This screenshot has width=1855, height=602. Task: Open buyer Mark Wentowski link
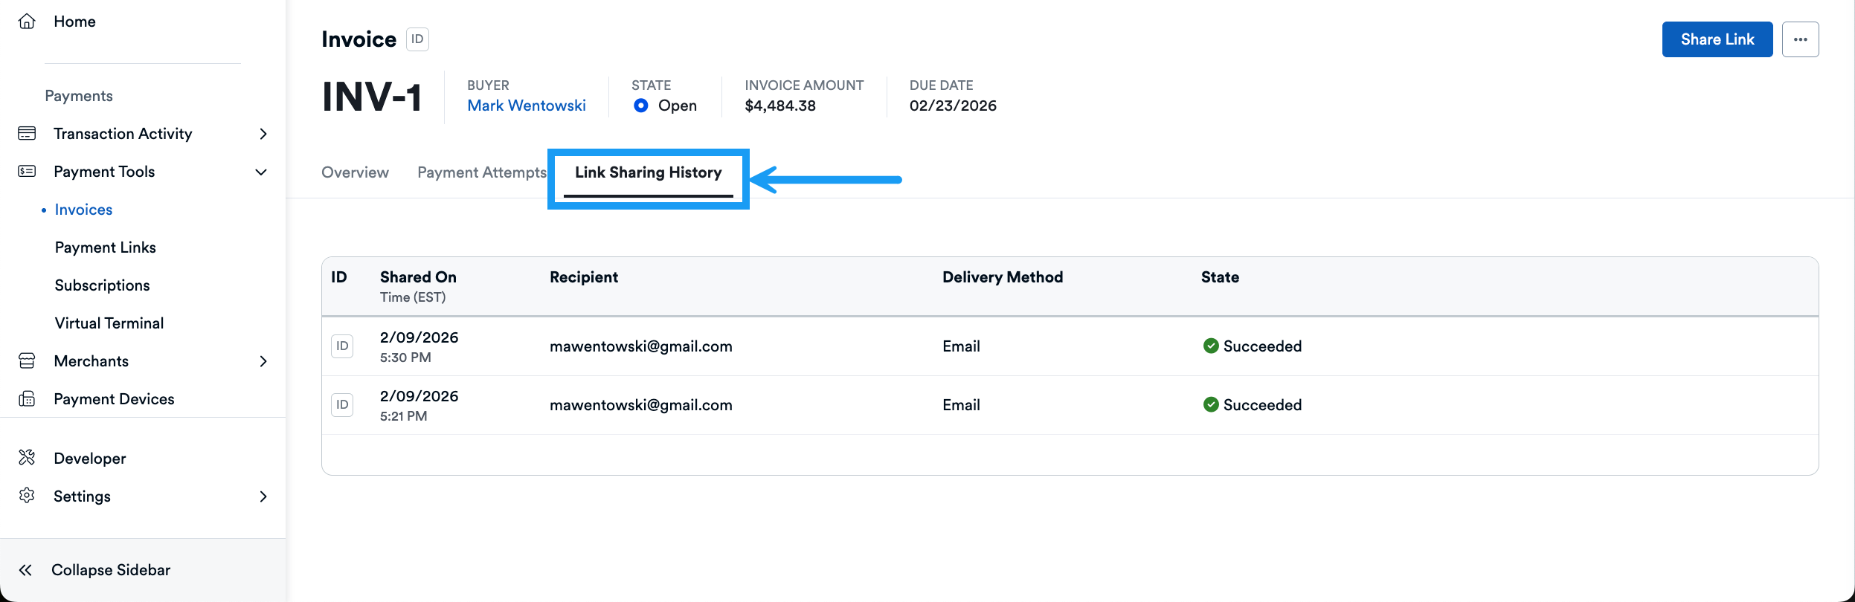(527, 106)
